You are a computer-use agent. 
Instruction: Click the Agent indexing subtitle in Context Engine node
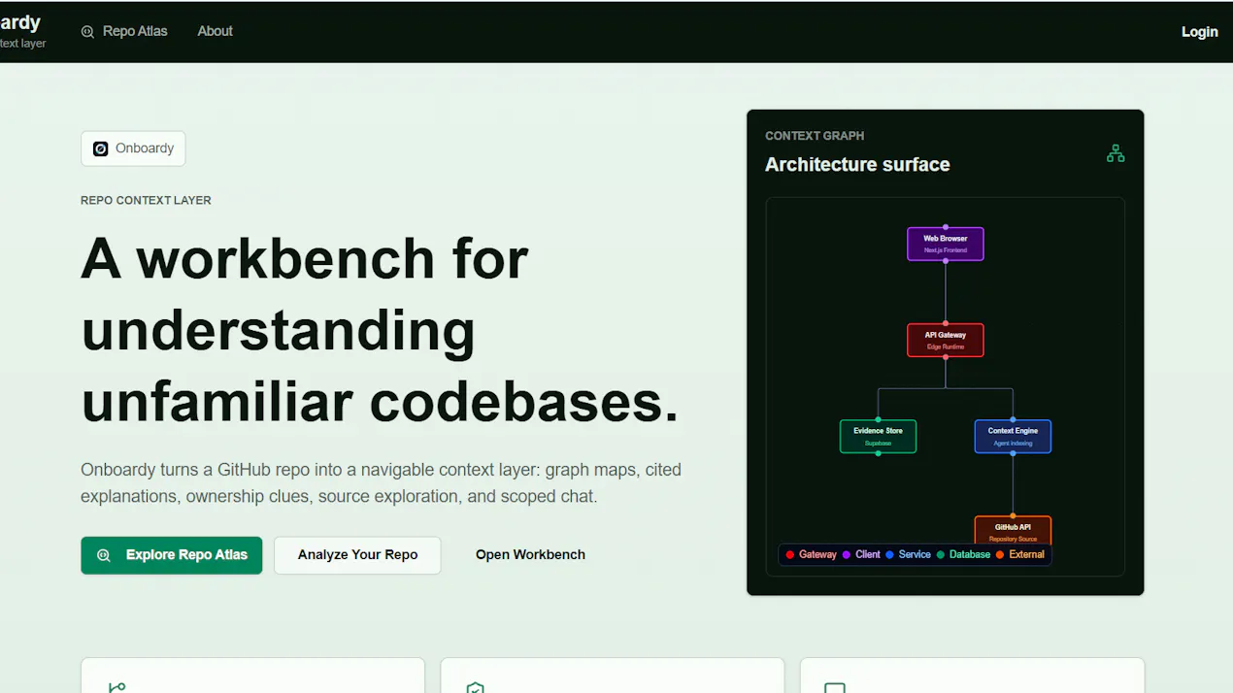pyautogui.click(x=1013, y=444)
